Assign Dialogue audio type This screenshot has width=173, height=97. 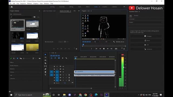146,36
